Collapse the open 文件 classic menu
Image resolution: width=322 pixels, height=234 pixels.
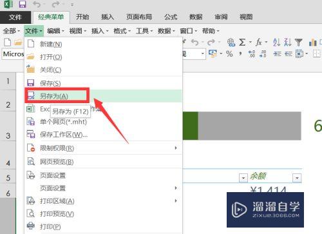(x=33, y=31)
